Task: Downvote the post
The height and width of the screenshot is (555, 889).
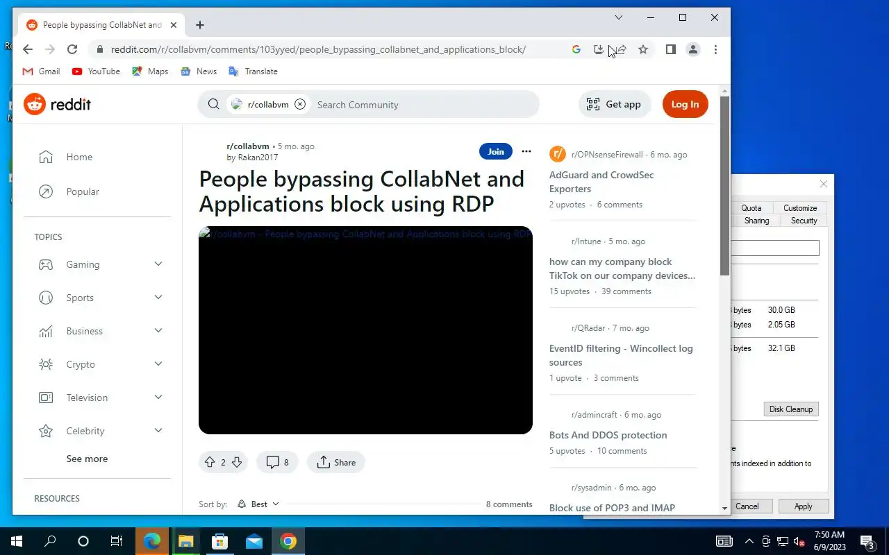Action: [236, 462]
